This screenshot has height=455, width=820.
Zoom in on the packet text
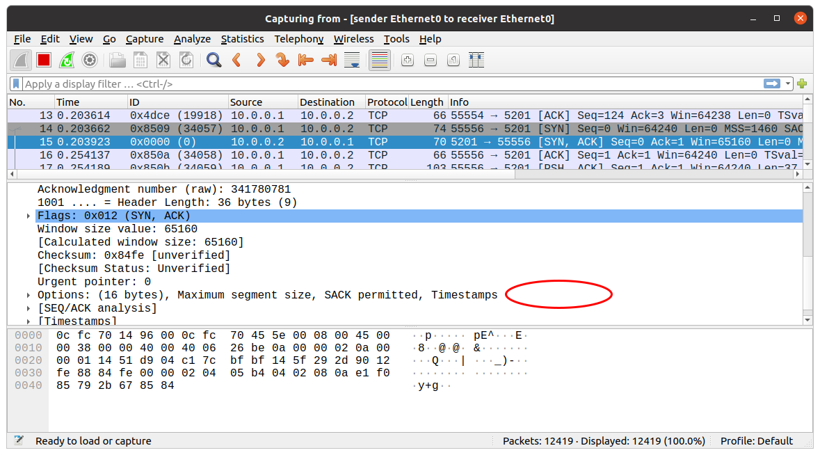click(408, 61)
